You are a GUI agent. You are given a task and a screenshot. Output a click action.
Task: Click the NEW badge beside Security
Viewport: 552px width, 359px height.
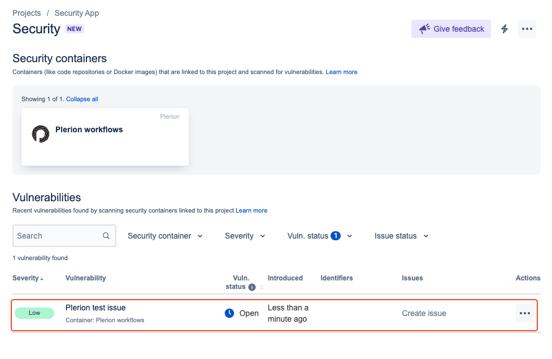pos(74,29)
